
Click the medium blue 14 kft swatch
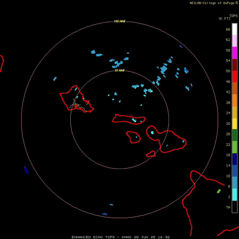tap(234, 171)
